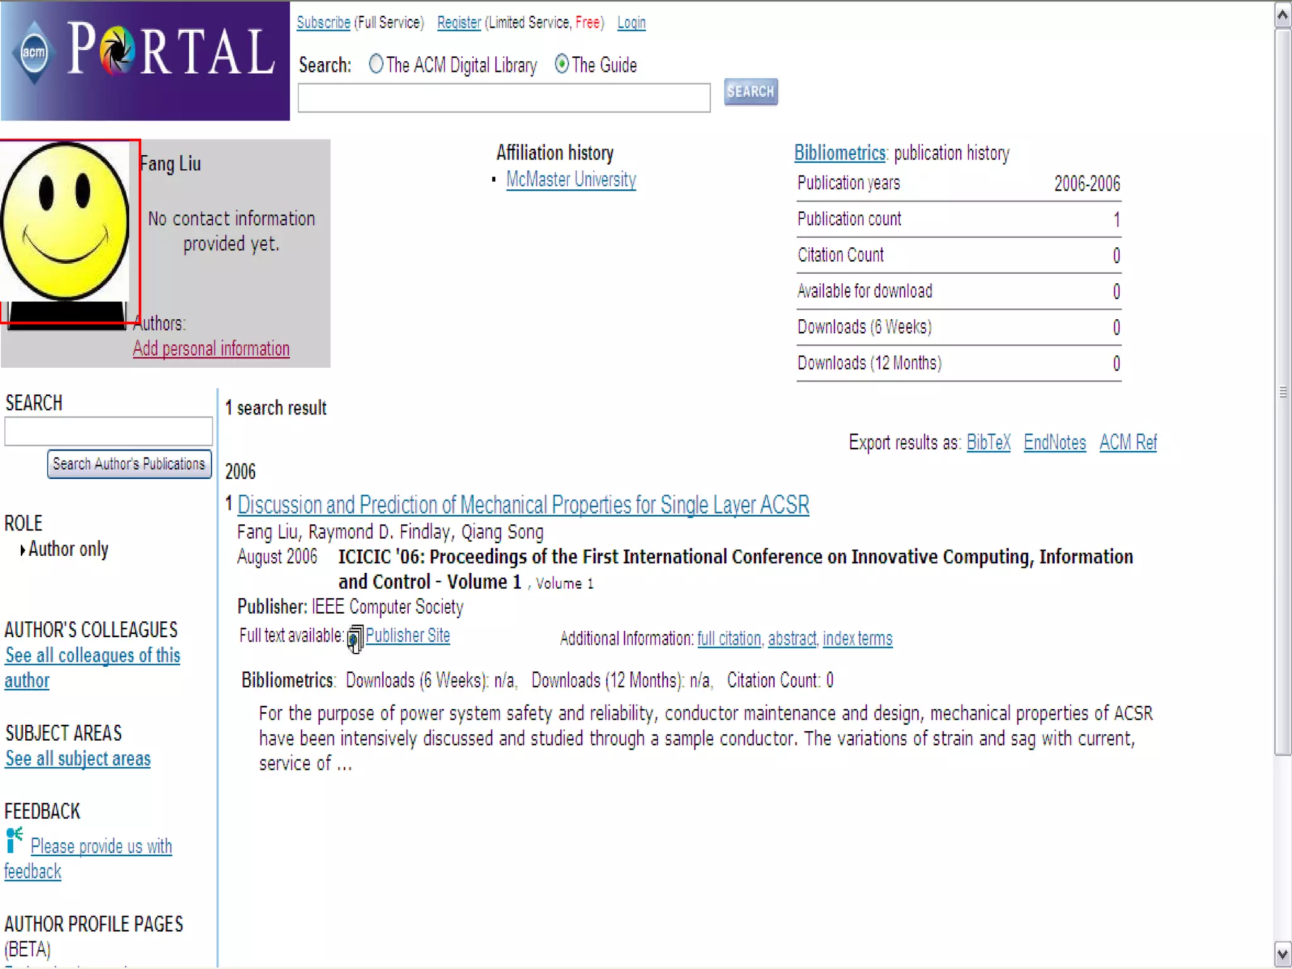Click the vertical scrollbar thumb
Image resolution: width=1292 pixels, height=969 pixels.
1282,391
